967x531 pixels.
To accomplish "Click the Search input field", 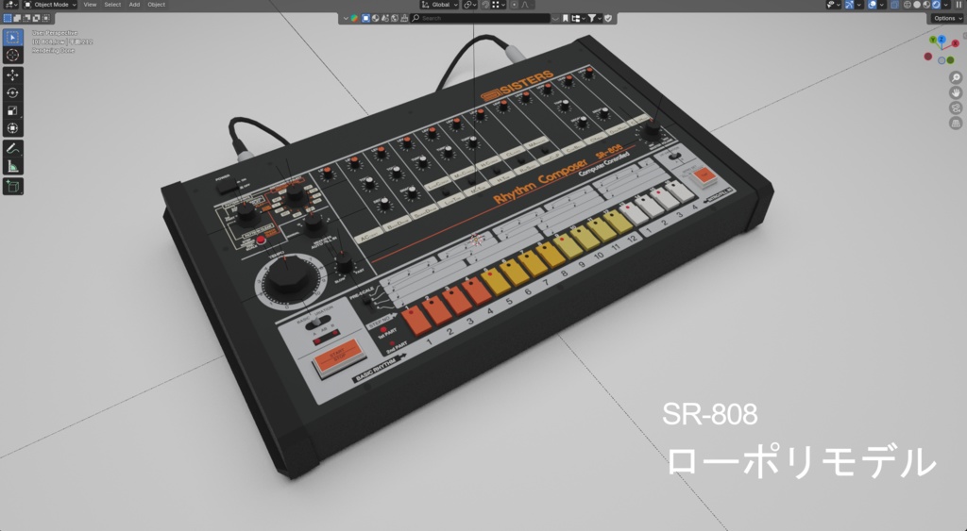I will (480, 18).
